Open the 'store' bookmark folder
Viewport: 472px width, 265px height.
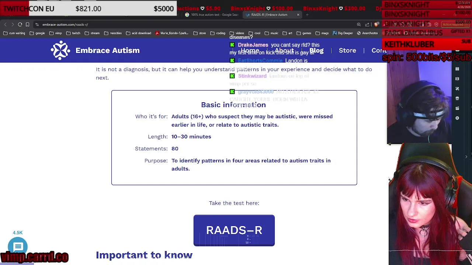[199, 33]
